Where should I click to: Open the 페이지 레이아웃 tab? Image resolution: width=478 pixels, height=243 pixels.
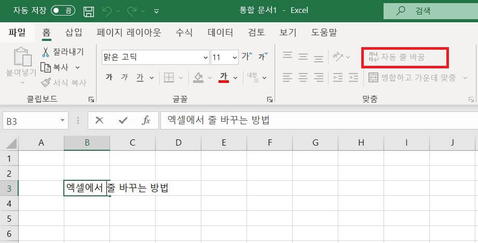[129, 32]
